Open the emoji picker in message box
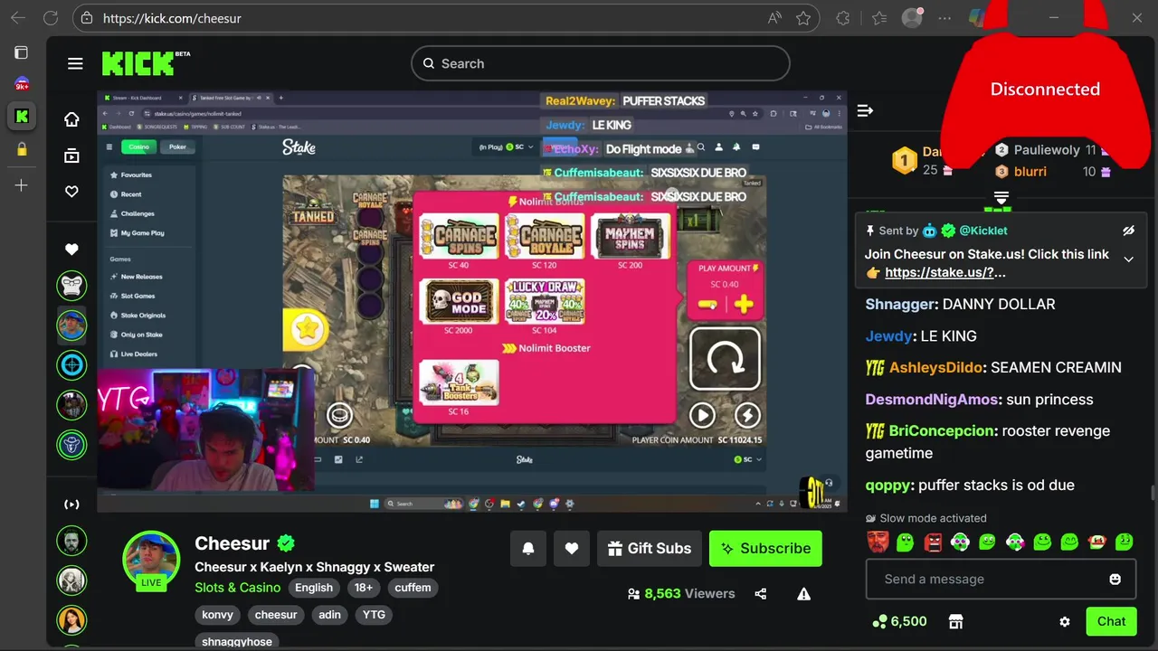The image size is (1158, 651). coord(1115,580)
